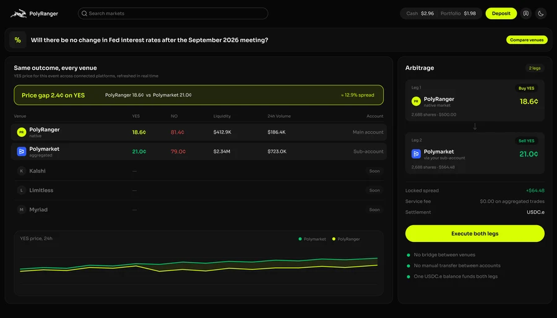The image size is (557, 318).
Task: Click Polymarket NO price 79.0¢
Action: (x=178, y=152)
